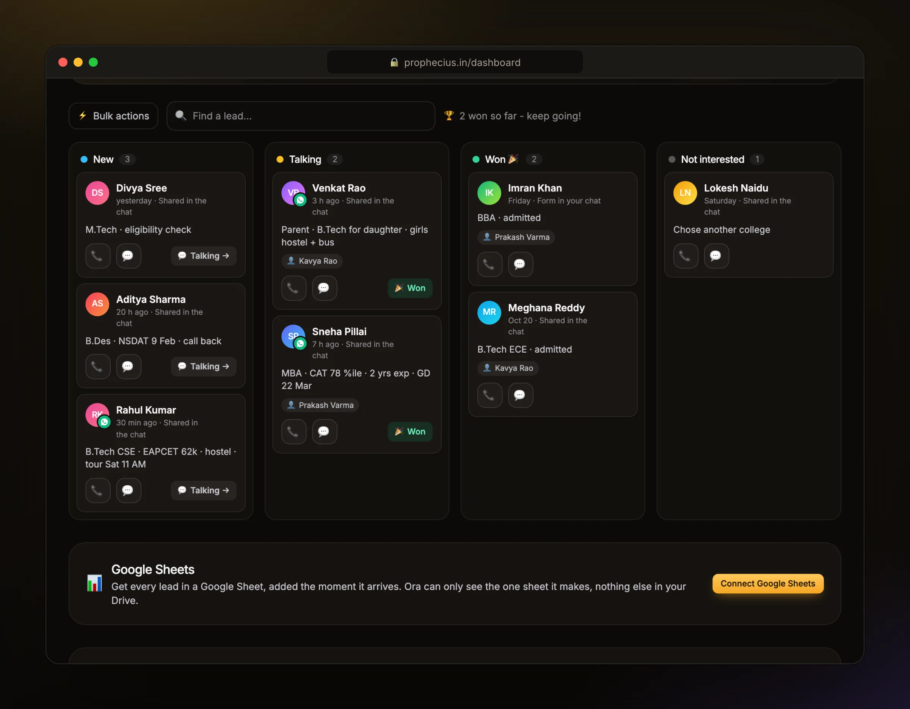Image resolution: width=910 pixels, height=709 pixels.
Task: Mark Sneha Pillai as Won
Action: coord(410,431)
